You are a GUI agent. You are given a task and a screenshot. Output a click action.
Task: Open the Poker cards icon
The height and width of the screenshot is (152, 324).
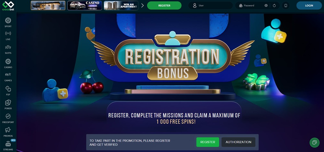click(8, 103)
